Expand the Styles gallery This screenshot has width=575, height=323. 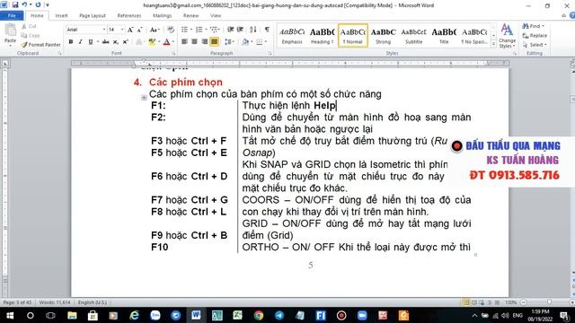(x=493, y=44)
